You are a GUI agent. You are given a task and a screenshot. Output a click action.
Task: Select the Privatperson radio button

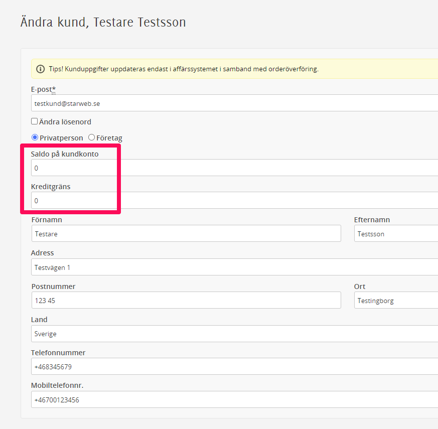tap(35, 137)
